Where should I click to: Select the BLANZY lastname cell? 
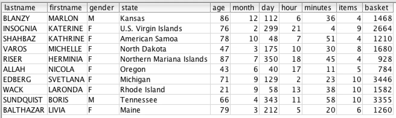pyautogui.click(x=24, y=19)
